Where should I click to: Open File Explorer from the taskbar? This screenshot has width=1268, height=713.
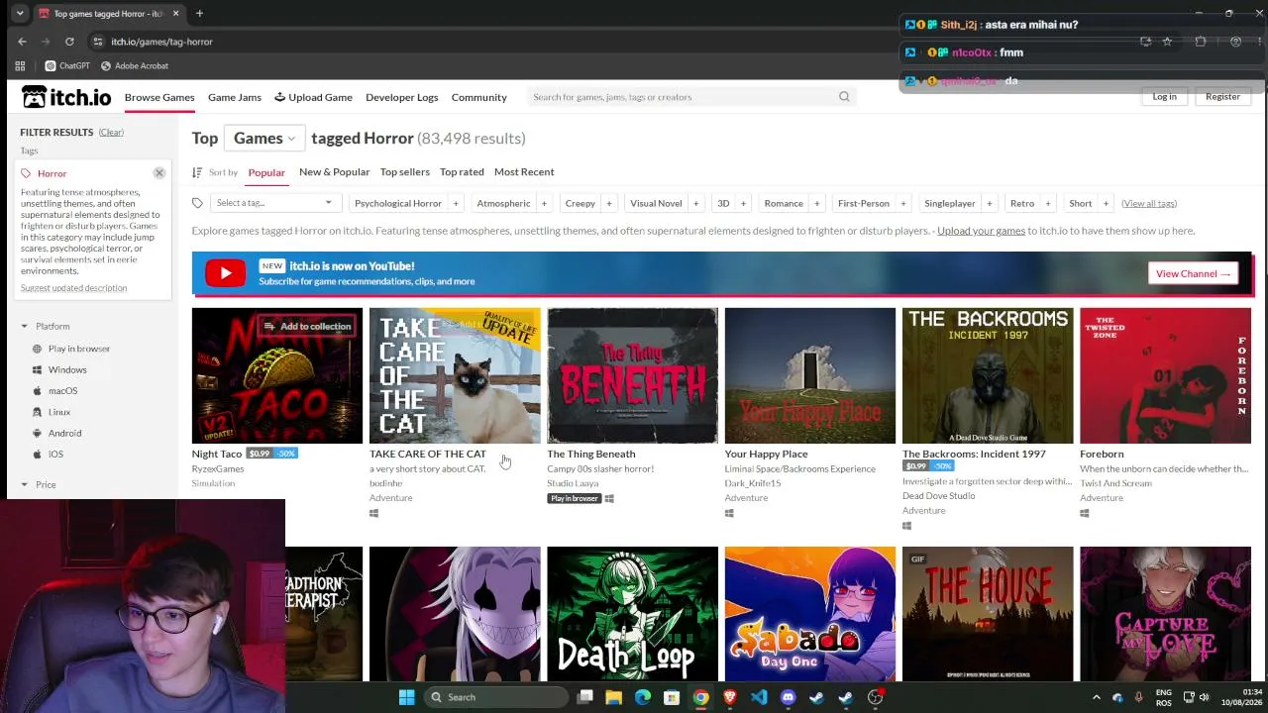click(x=613, y=697)
